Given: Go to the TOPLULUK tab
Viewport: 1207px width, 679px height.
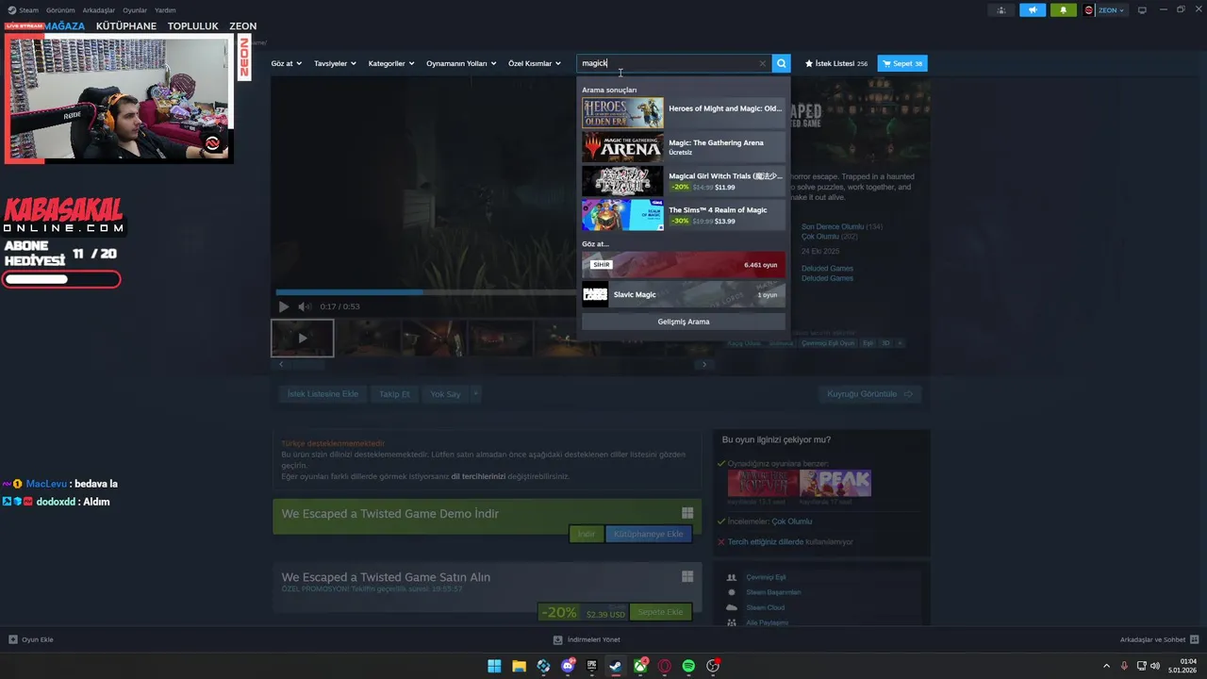Looking at the screenshot, I should click(x=192, y=26).
